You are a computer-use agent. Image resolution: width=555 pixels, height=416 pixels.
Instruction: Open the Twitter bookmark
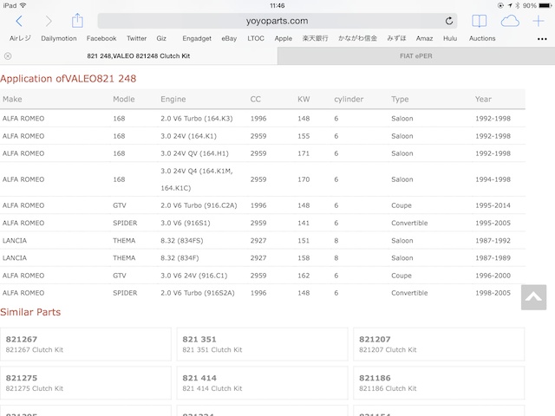137,38
